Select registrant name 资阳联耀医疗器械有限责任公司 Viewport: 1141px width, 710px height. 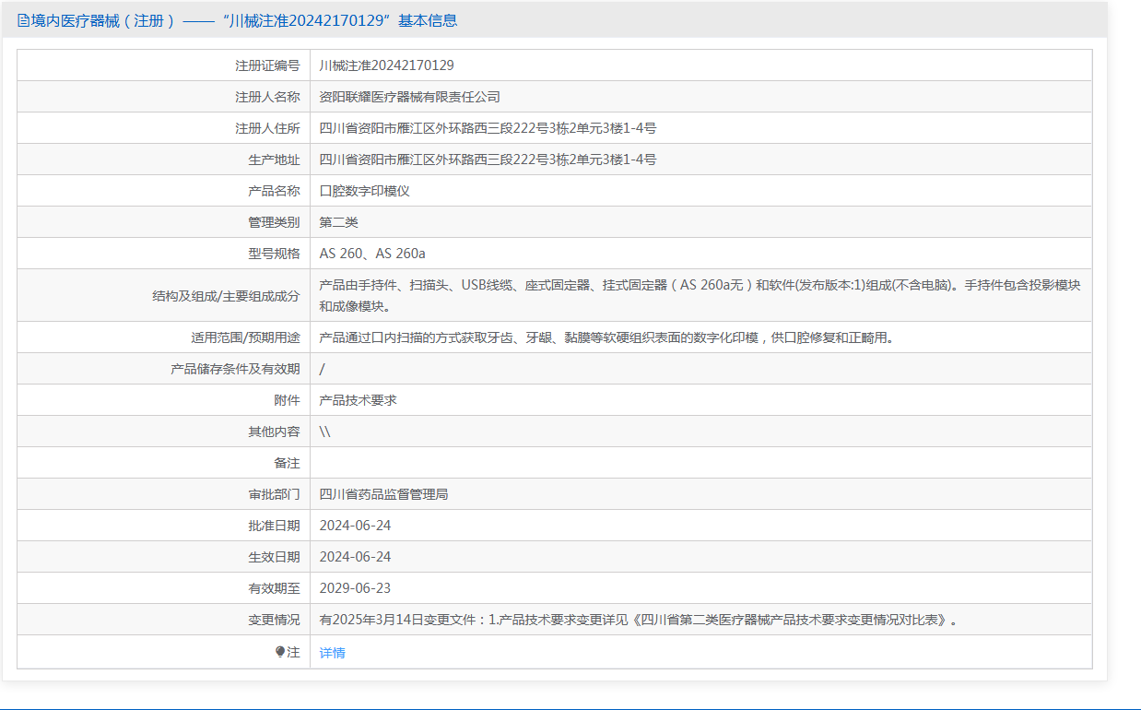410,97
